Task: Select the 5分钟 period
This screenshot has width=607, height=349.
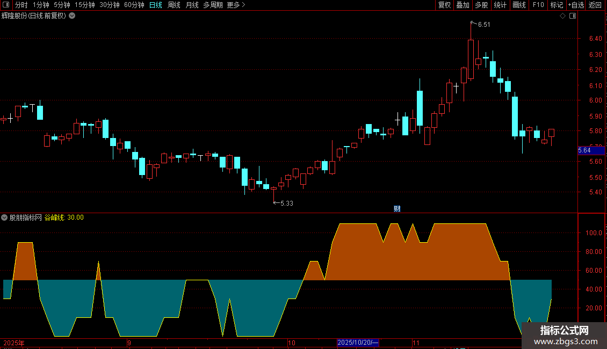Action: pyautogui.click(x=62, y=5)
